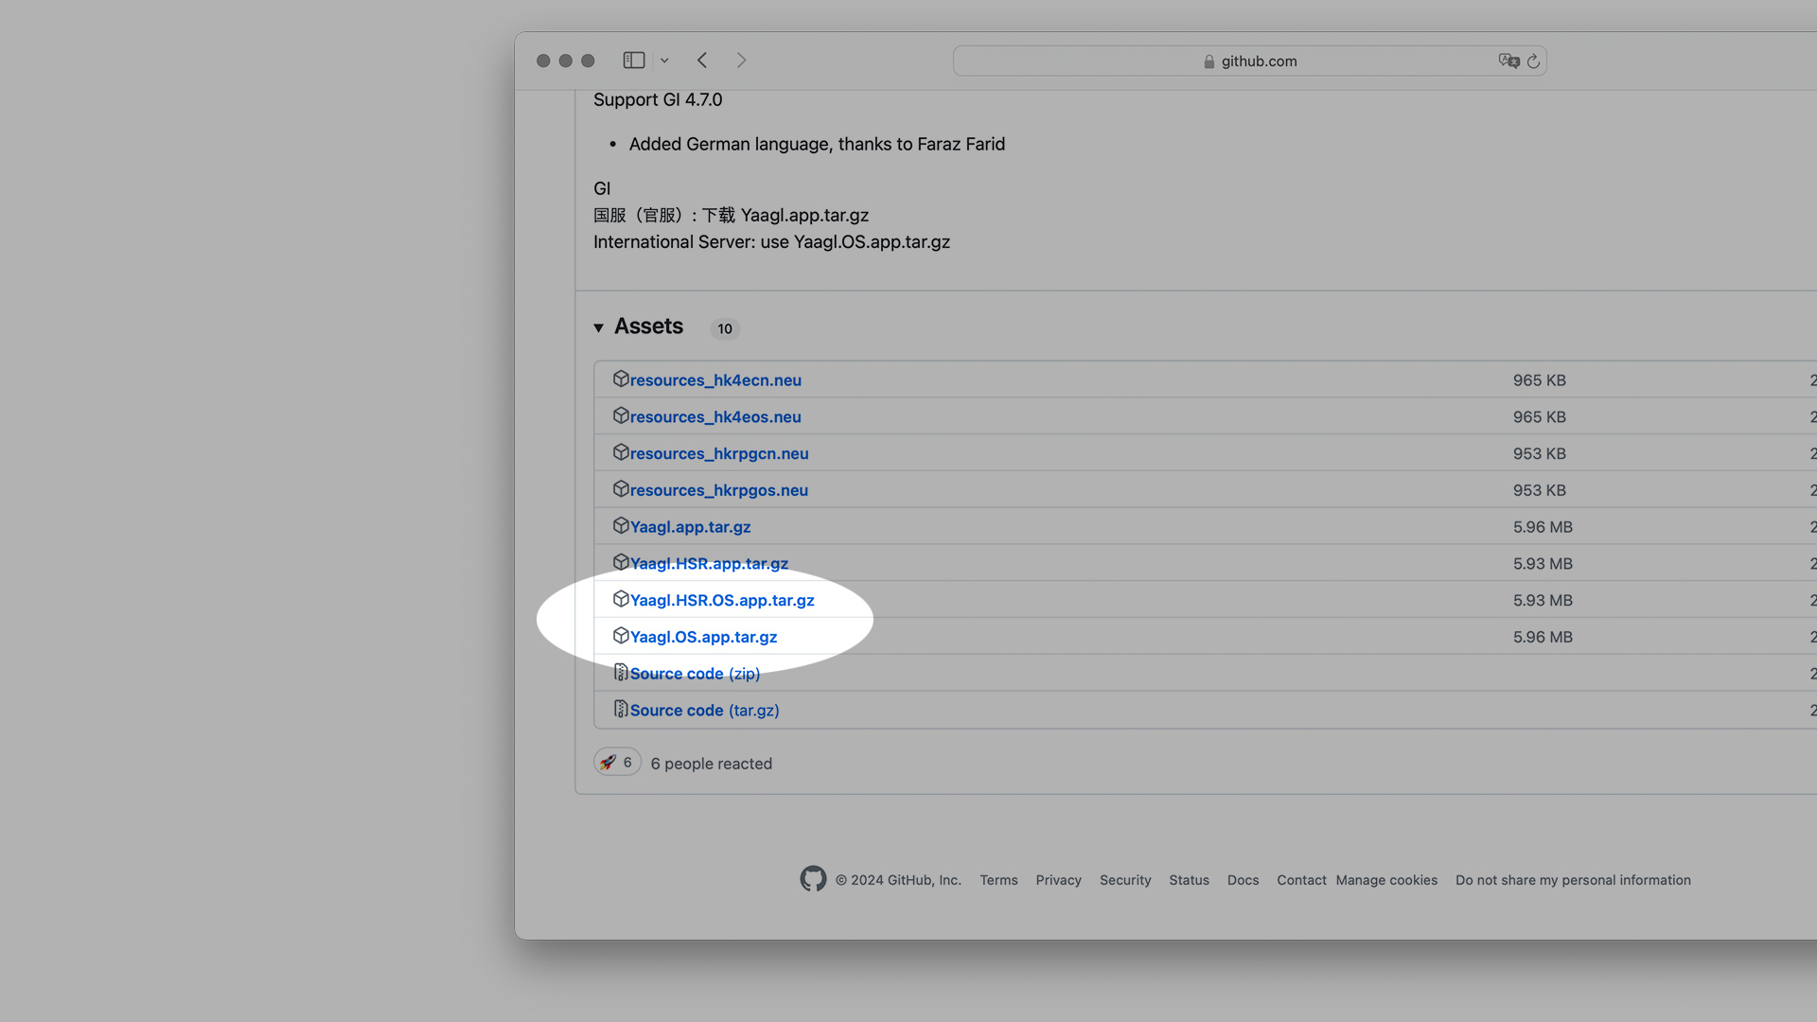
Task: Download Yaagl.HSR.OS.app.tar.gz asset
Action: (722, 600)
